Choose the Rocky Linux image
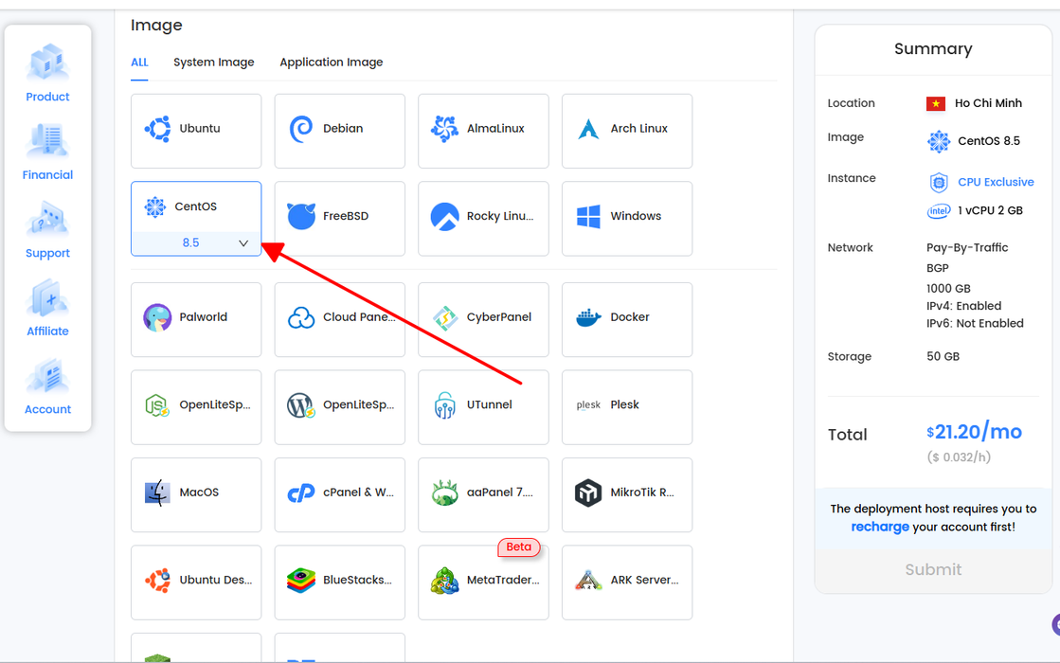 (483, 218)
